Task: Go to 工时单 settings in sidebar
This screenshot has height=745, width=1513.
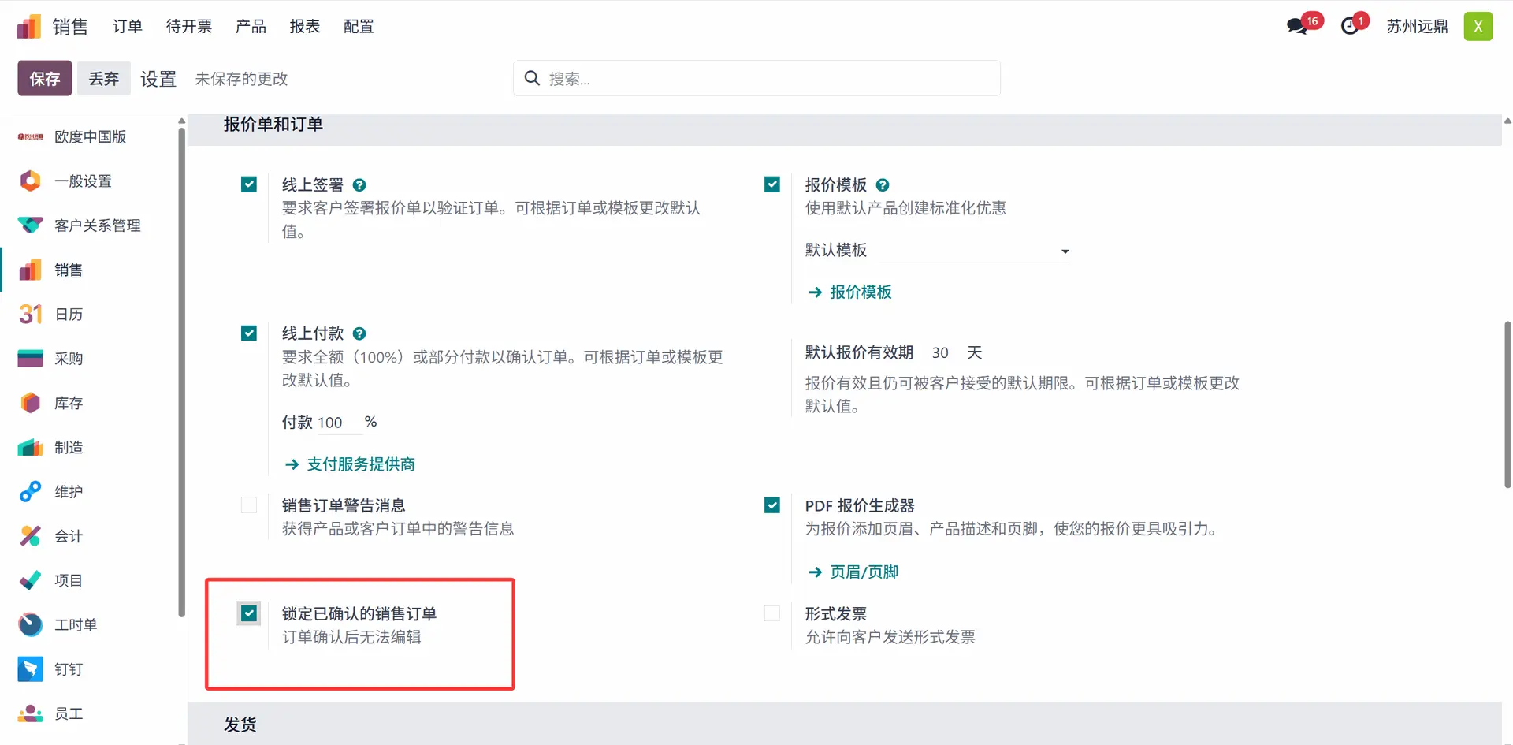Action: click(x=75, y=625)
